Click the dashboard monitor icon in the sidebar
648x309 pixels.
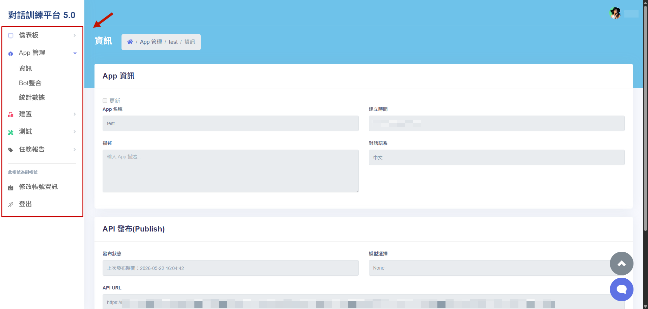pyautogui.click(x=11, y=36)
